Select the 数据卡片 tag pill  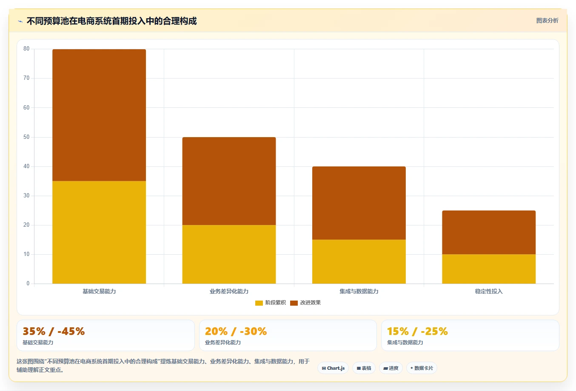click(422, 368)
